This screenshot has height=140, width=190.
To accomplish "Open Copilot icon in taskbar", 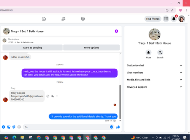I will (x=6, y=137).
